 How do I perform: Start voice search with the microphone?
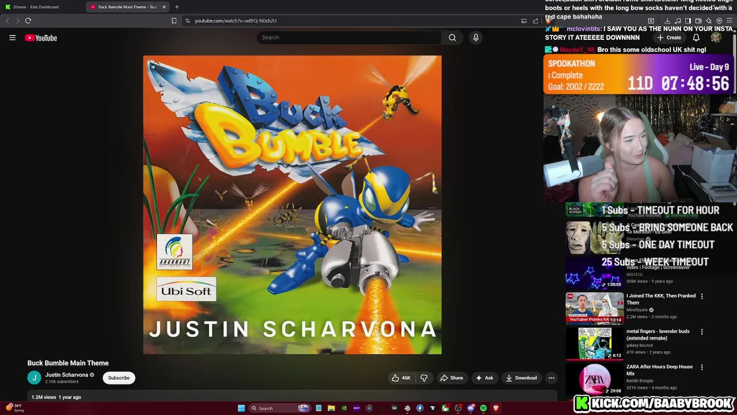coord(476,37)
